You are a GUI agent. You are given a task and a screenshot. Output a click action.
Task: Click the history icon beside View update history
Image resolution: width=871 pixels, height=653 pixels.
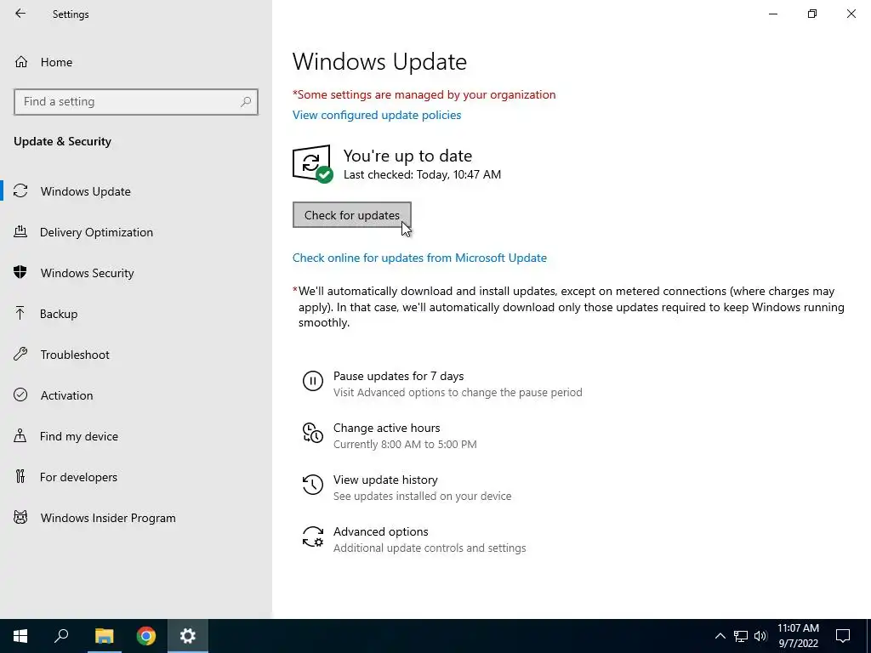313,484
